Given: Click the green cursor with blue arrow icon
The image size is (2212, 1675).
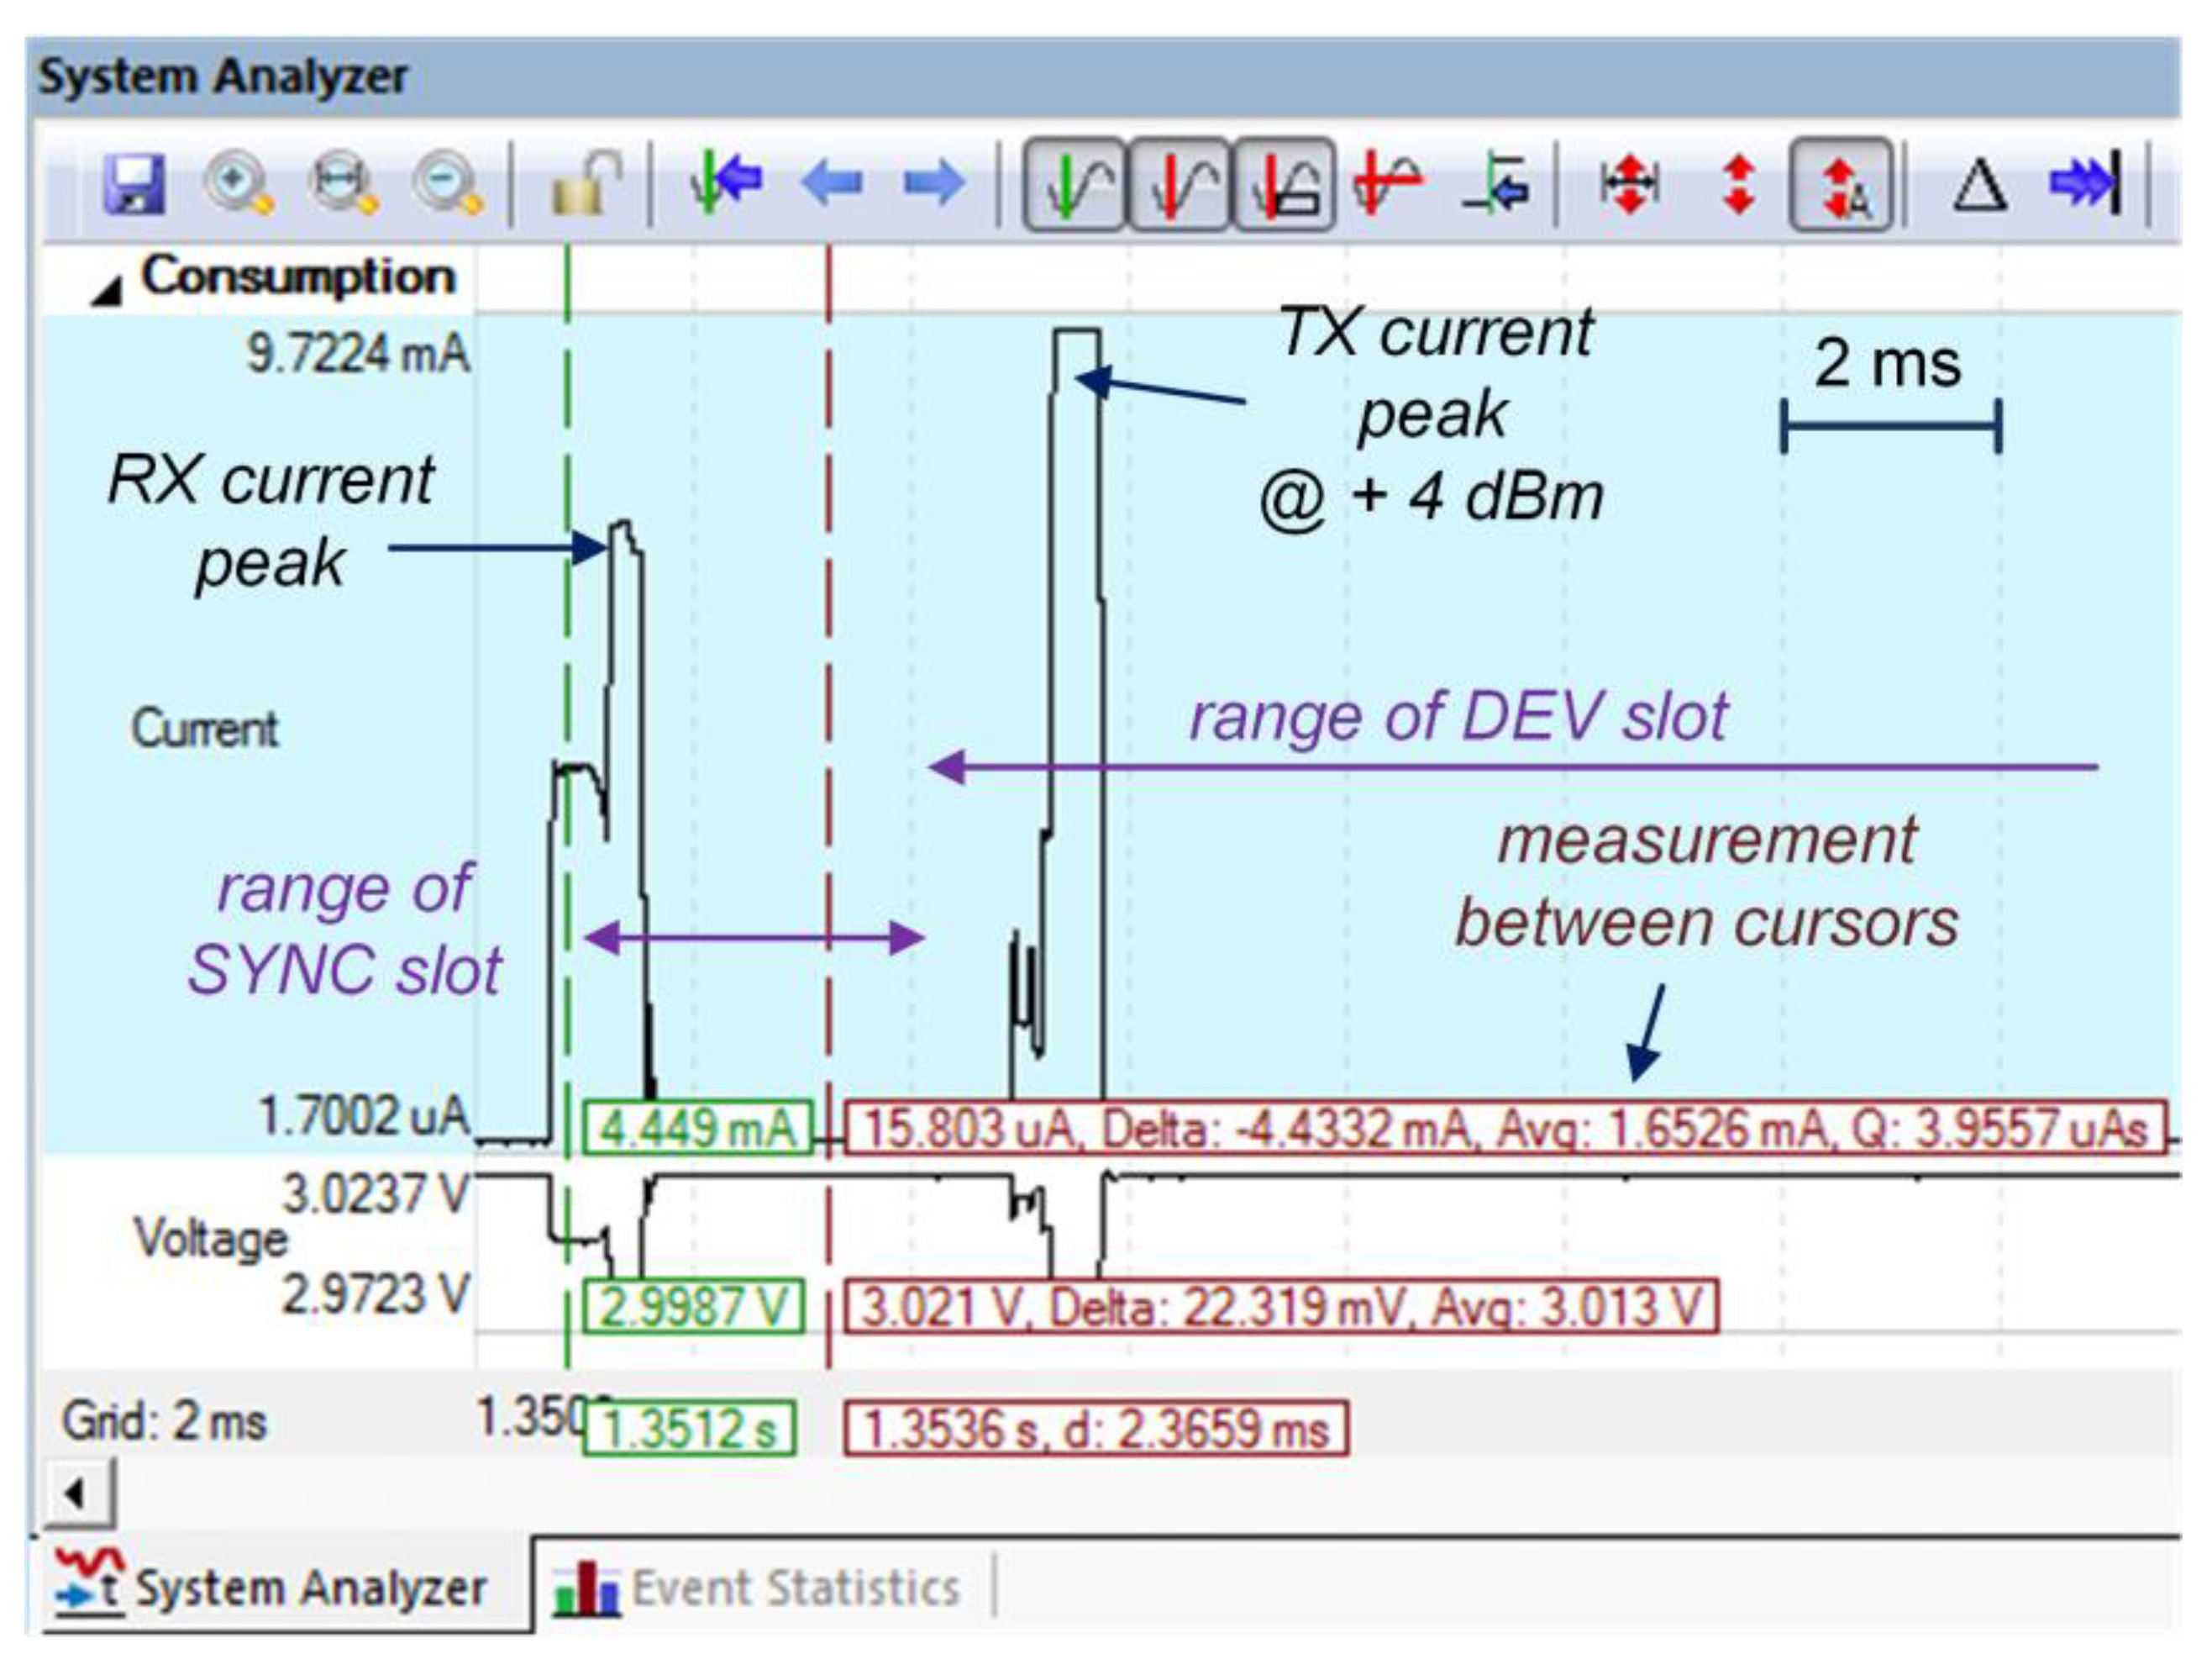Looking at the screenshot, I should pos(726,184).
